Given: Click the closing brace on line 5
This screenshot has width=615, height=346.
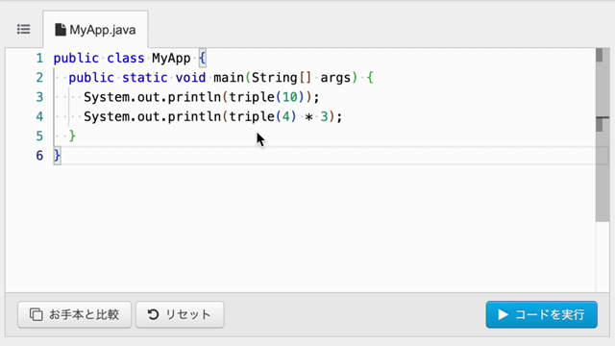Looking at the screenshot, I should tap(72, 136).
